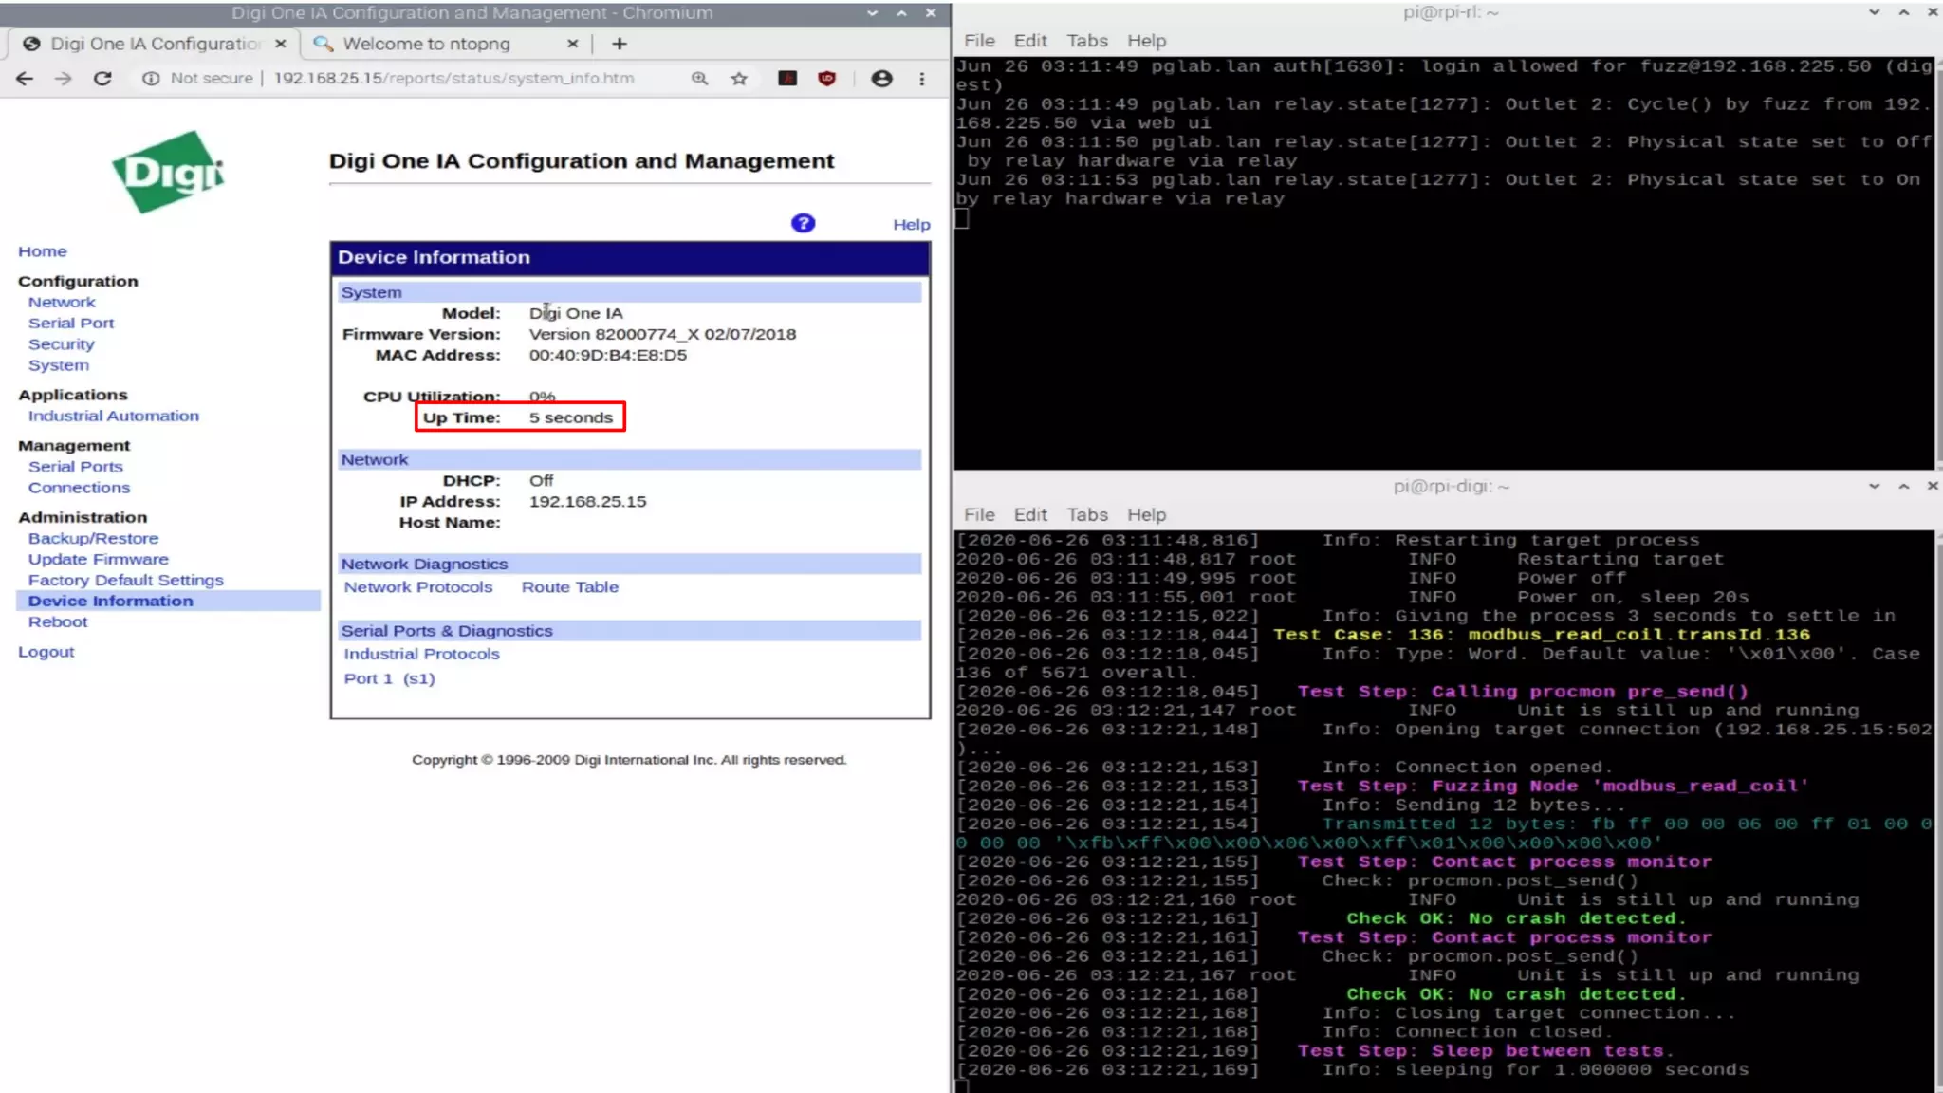Viewport: 1943px width, 1093px height.
Task: Click the blue question mark help icon
Action: pyautogui.click(x=803, y=223)
